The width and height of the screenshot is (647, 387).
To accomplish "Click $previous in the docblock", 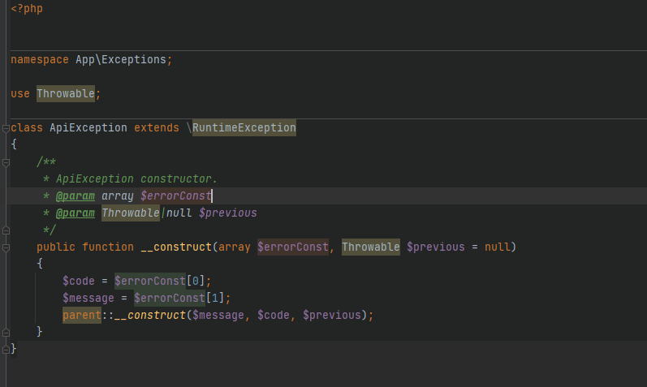I will pyautogui.click(x=228, y=213).
